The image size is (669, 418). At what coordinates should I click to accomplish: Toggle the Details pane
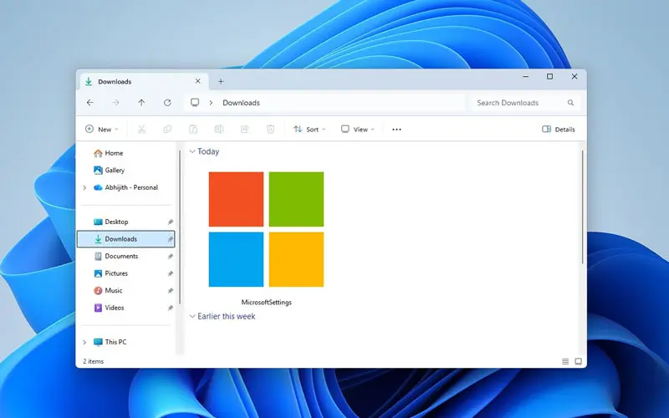click(x=558, y=130)
